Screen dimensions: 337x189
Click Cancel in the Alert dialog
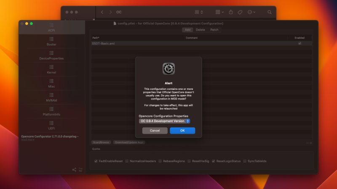point(155,131)
